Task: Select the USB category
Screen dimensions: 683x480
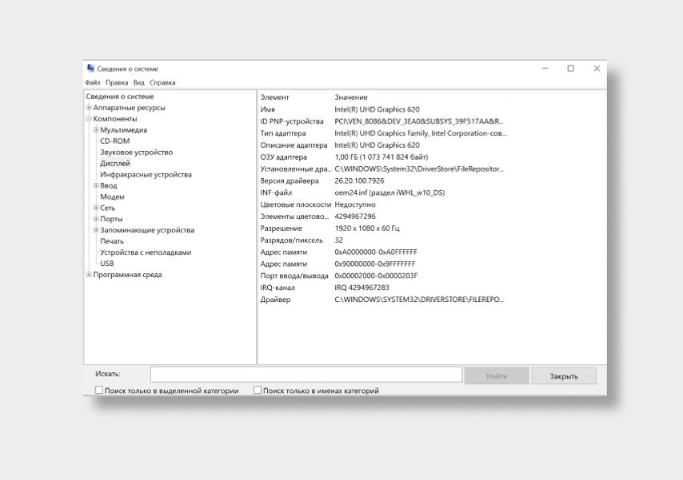Action: click(106, 264)
